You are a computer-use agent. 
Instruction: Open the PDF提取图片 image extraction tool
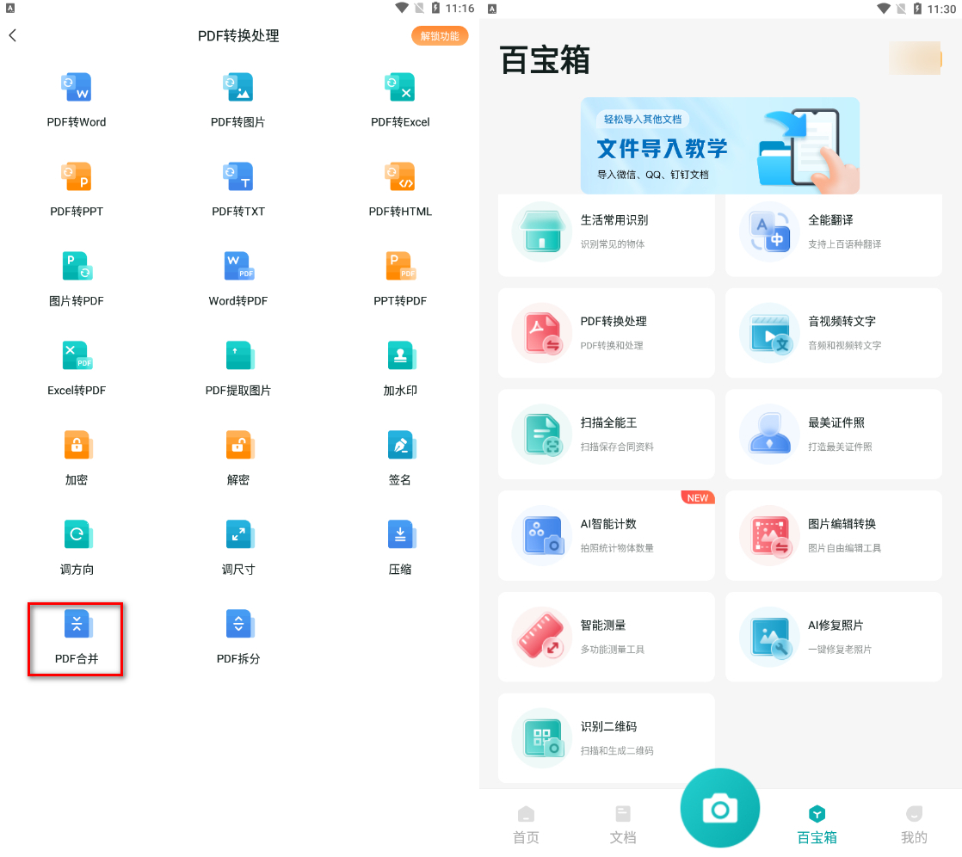(238, 367)
